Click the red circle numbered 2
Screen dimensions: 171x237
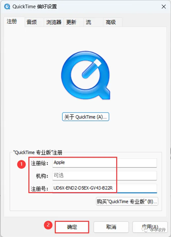click(48, 225)
